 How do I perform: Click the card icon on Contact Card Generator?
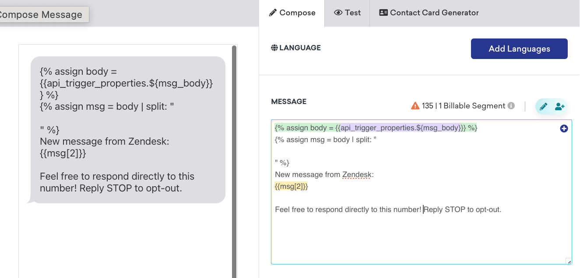383,13
